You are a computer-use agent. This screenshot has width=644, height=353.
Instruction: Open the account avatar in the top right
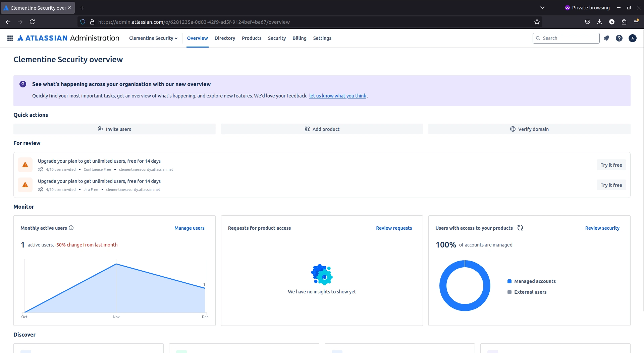(633, 38)
